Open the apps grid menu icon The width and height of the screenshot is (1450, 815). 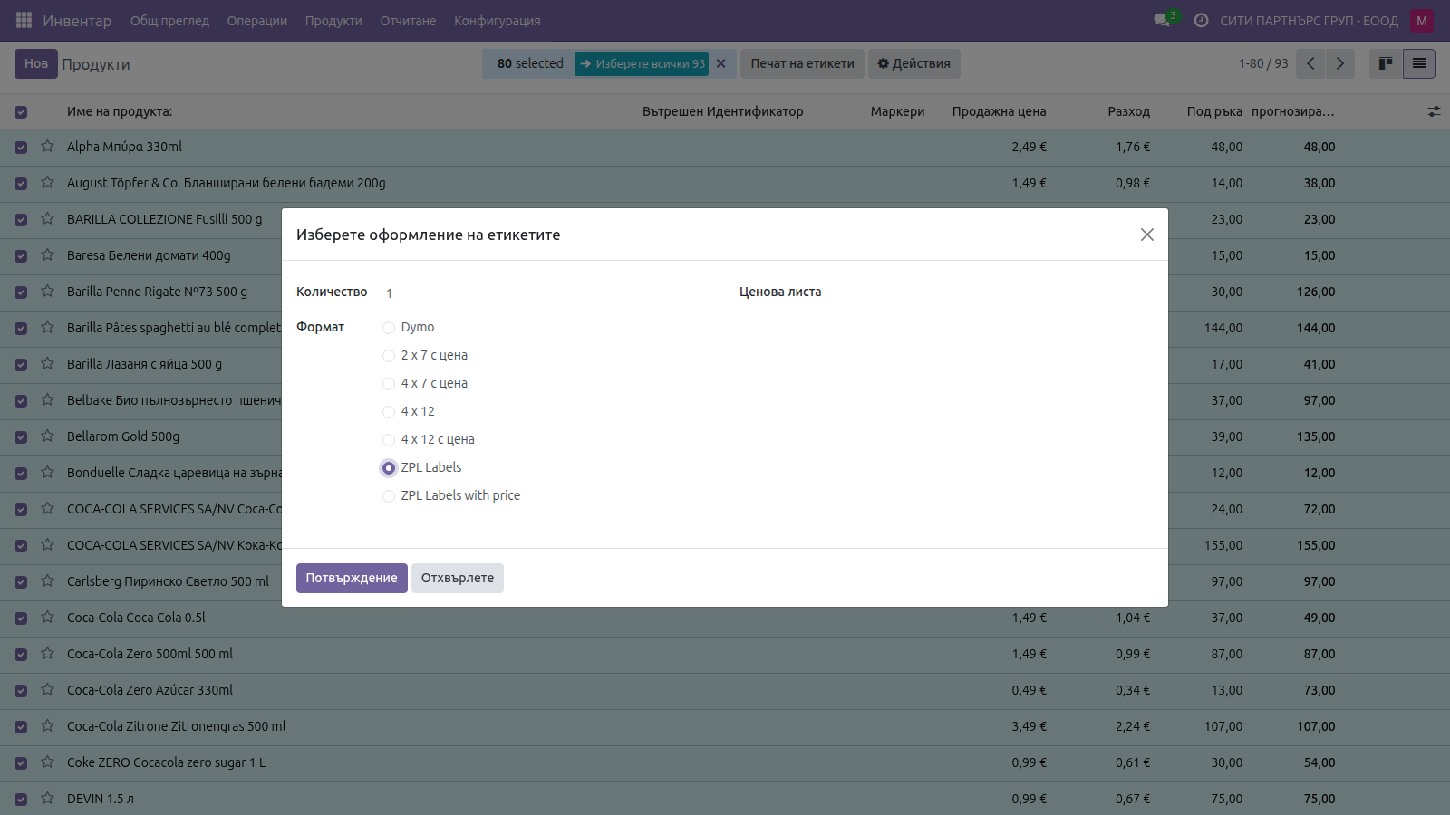click(x=24, y=20)
